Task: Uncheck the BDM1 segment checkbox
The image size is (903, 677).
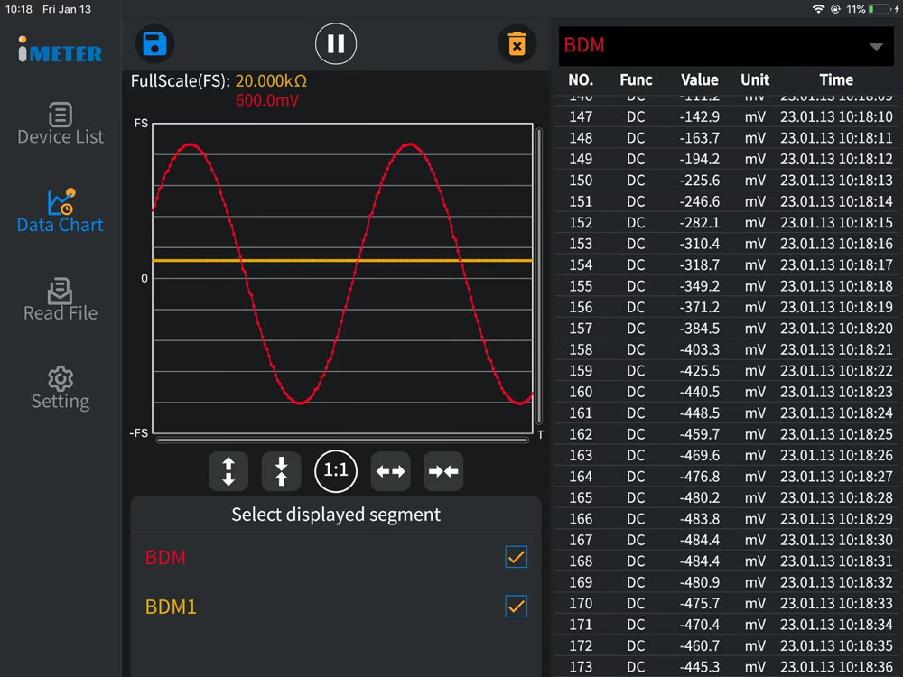Action: click(516, 607)
